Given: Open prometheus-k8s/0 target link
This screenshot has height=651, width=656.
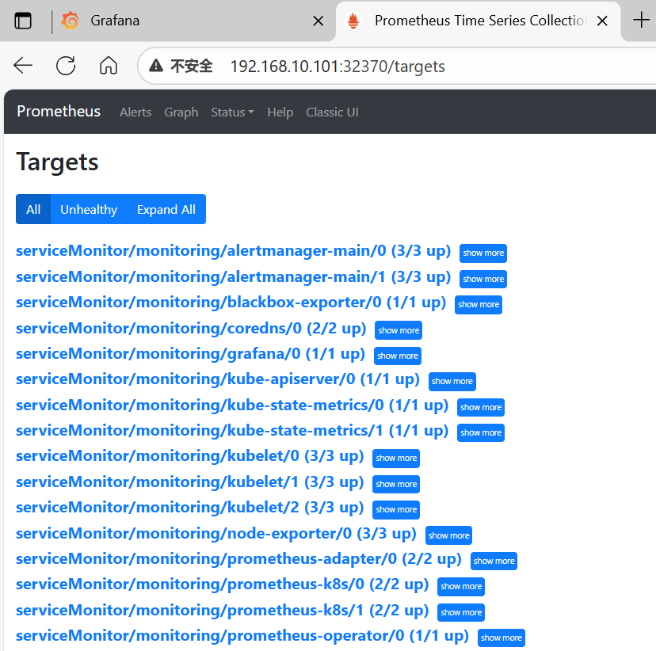Looking at the screenshot, I should [x=222, y=584].
